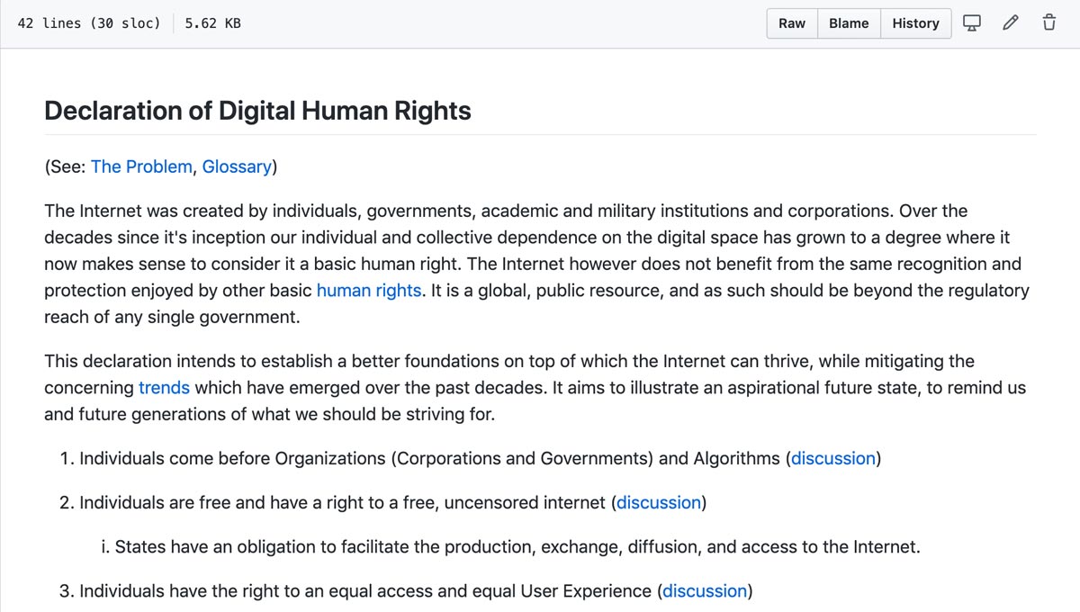Open the Glossary link

coord(237,166)
